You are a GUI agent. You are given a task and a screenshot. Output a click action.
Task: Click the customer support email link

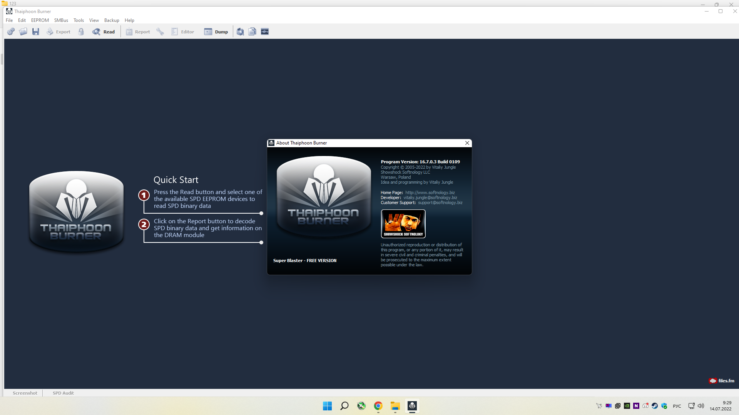pos(440,203)
